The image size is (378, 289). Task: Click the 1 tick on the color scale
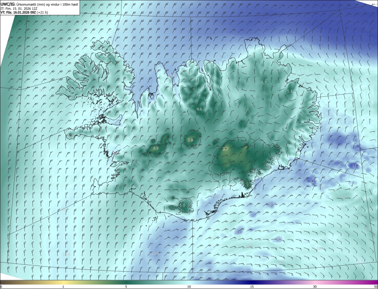[x=63, y=287]
